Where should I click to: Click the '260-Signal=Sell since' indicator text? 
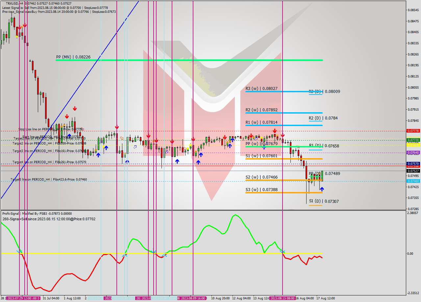[x=49, y=219]
